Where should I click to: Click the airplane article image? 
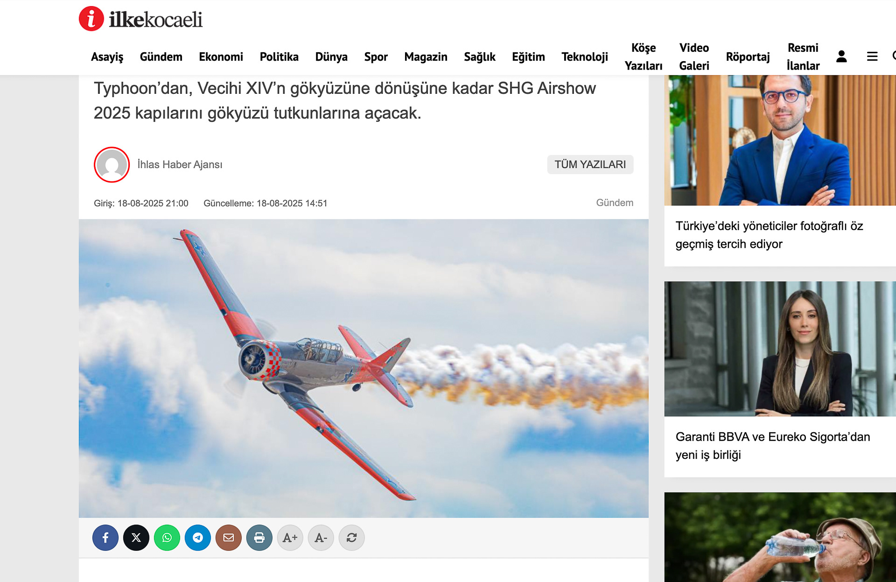tap(364, 368)
